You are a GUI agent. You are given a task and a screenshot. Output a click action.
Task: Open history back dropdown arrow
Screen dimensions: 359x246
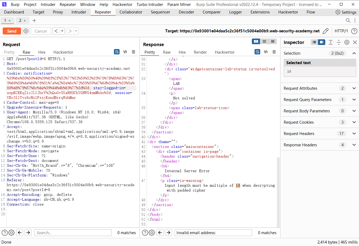(62, 31)
